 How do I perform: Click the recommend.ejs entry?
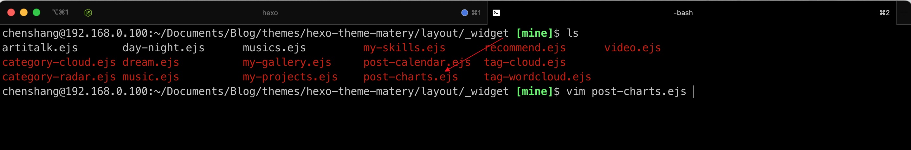click(x=525, y=48)
